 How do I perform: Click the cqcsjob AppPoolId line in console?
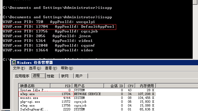[x=50, y=31]
